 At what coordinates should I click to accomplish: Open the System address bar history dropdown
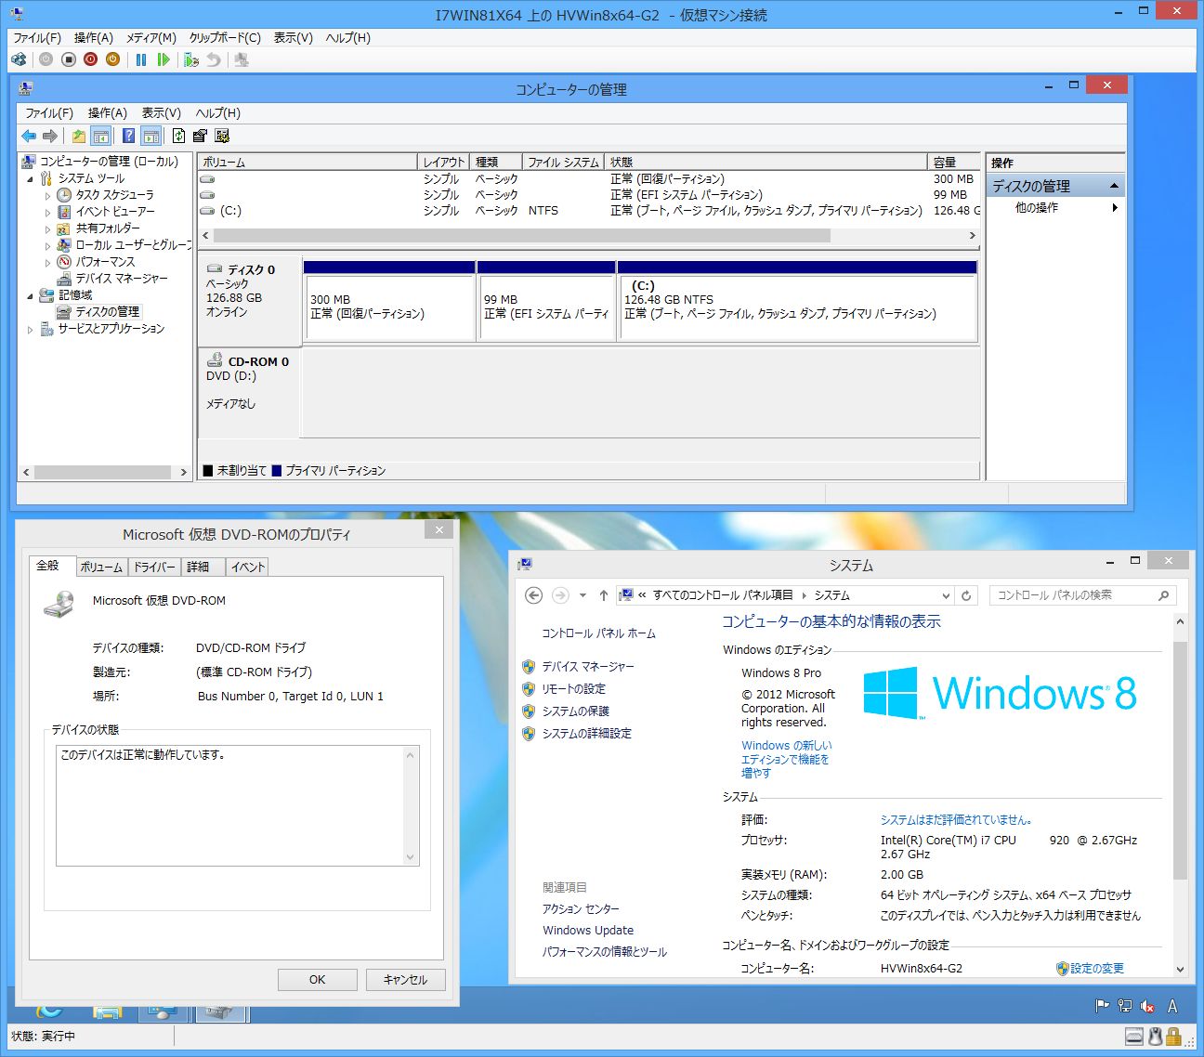click(946, 595)
